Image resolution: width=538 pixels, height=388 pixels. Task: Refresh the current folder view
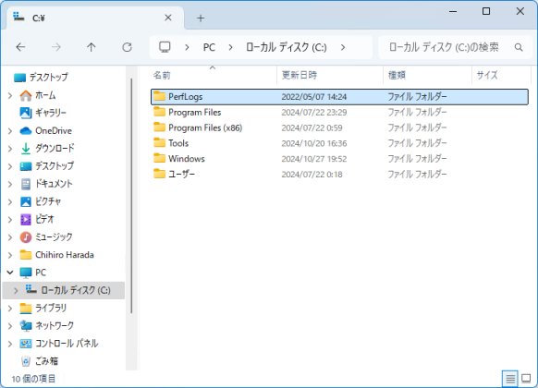pyautogui.click(x=127, y=47)
